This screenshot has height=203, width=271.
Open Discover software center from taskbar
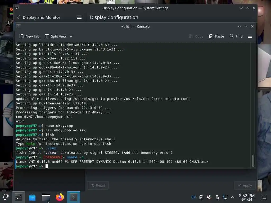pyautogui.click(x=32, y=197)
